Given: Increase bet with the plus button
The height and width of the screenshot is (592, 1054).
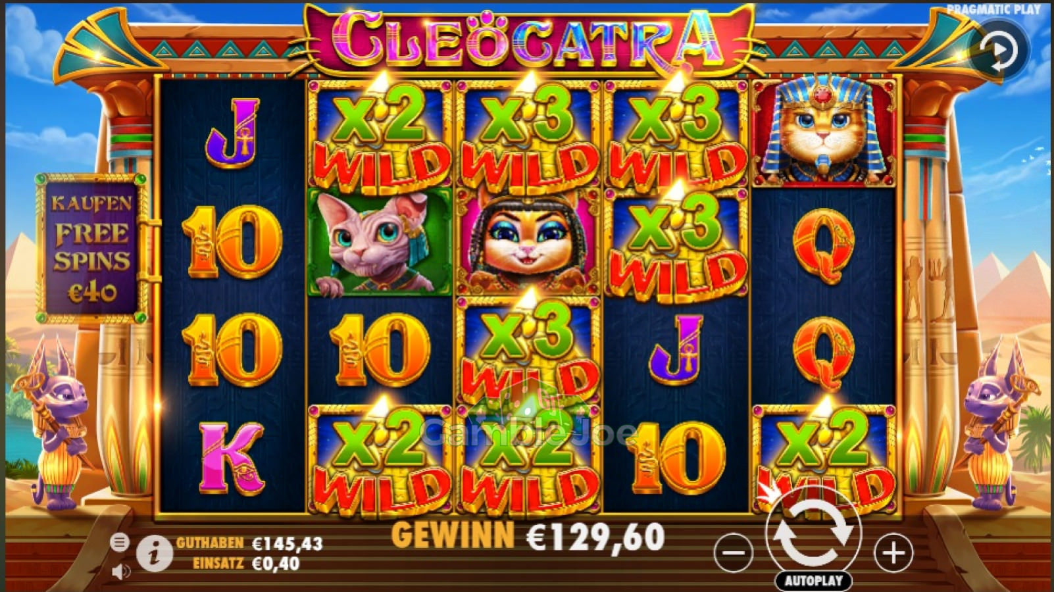Looking at the screenshot, I should (893, 553).
